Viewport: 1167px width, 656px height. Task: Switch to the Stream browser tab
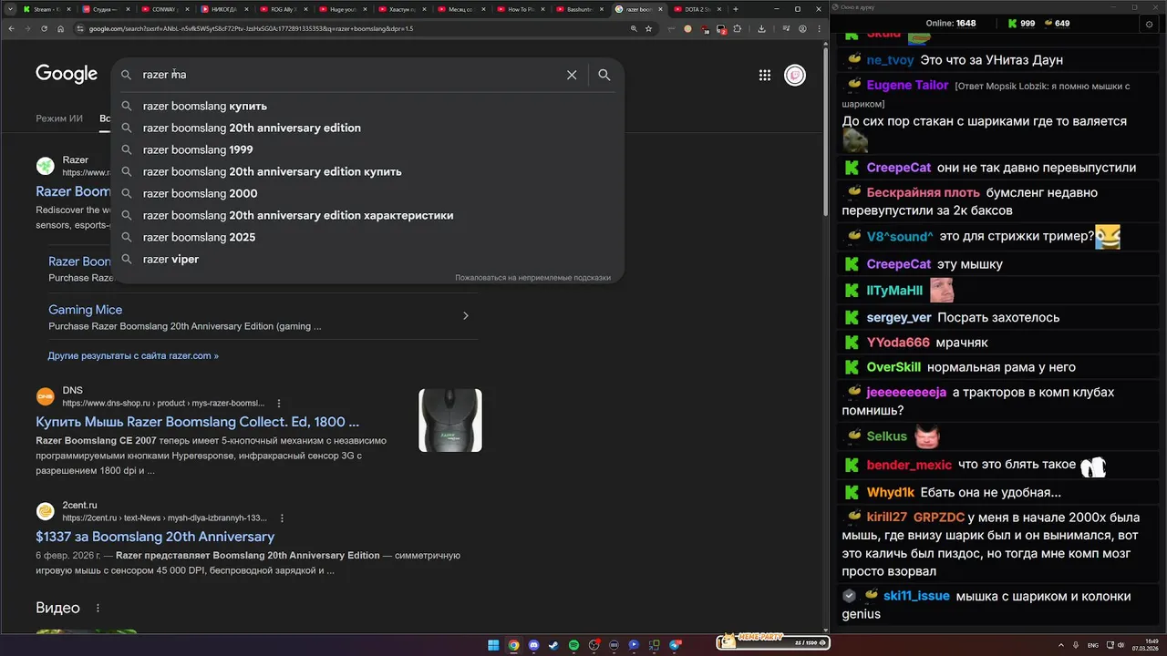(46, 9)
